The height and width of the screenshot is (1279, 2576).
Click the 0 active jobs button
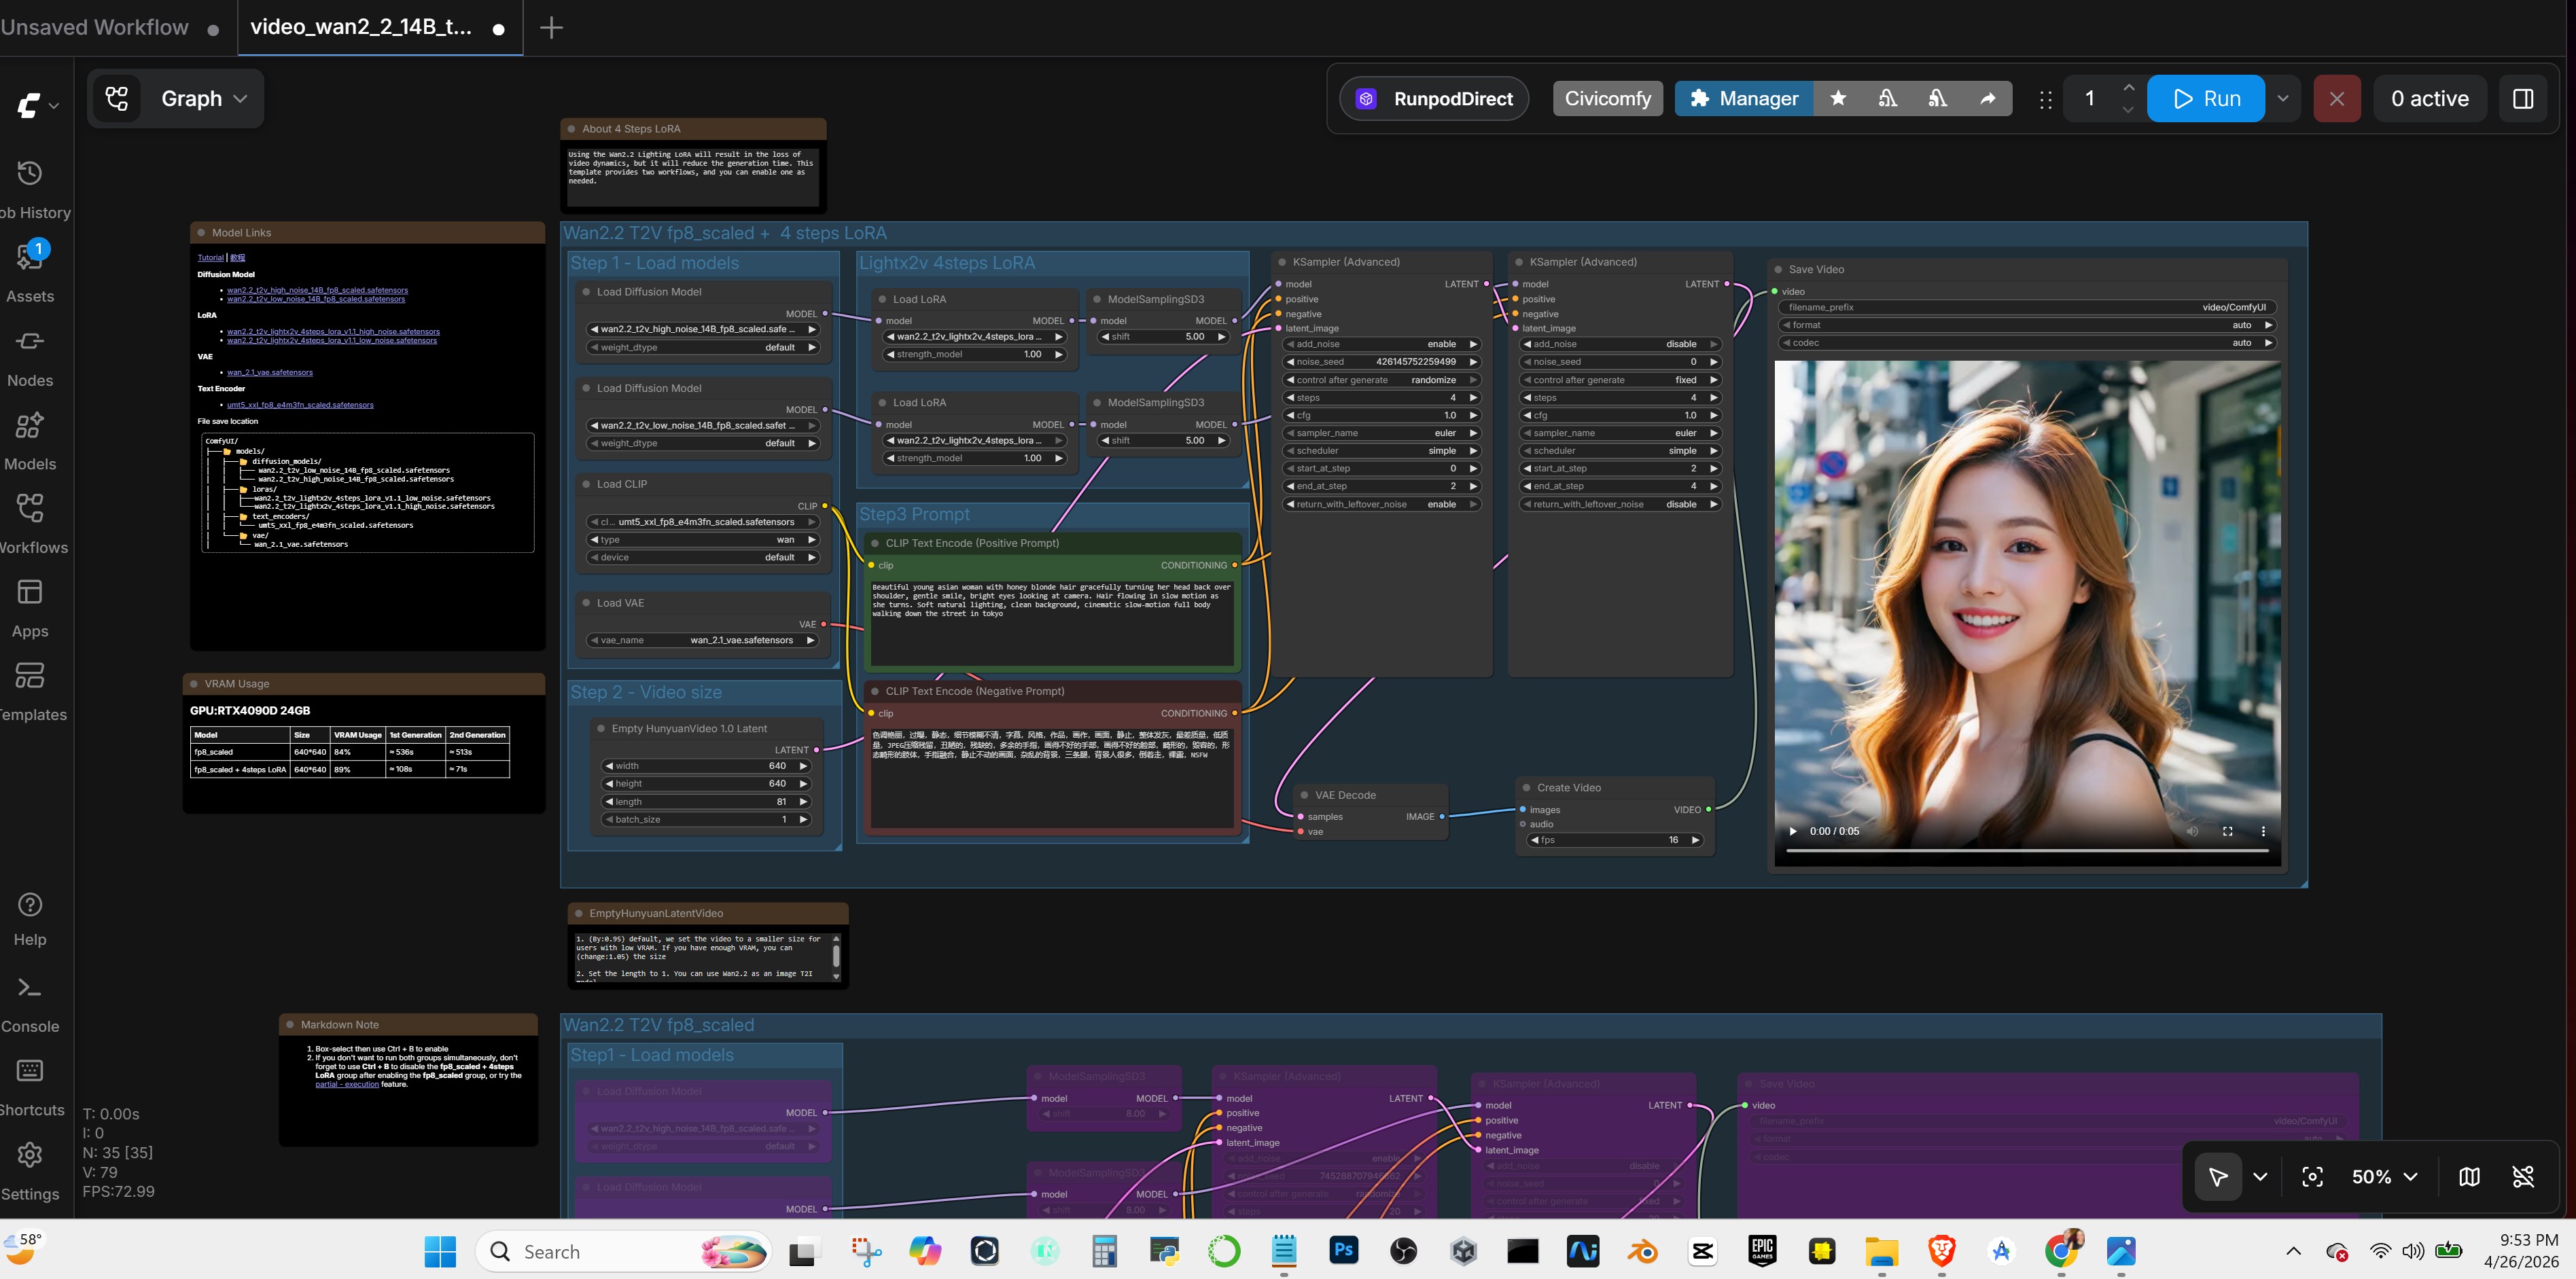point(2429,98)
